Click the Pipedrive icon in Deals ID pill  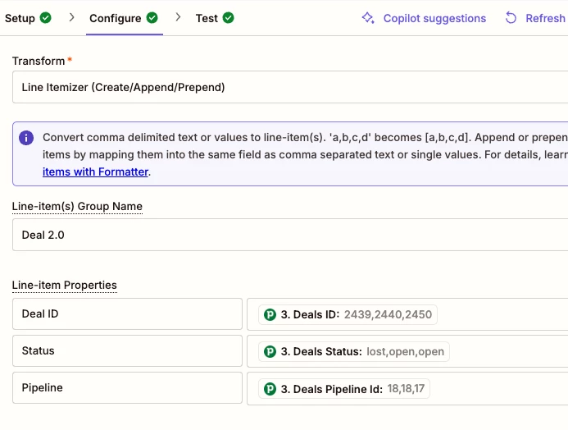(270, 313)
